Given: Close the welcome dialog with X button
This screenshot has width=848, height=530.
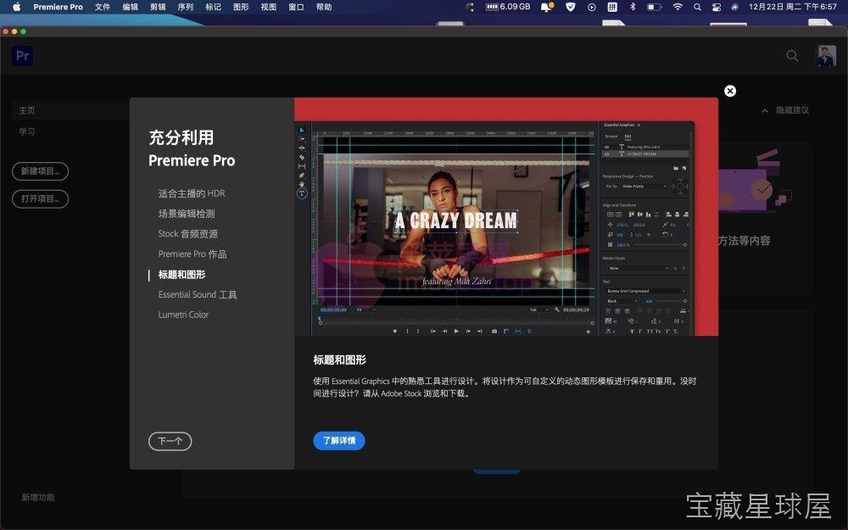Looking at the screenshot, I should (x=730, y=91).
